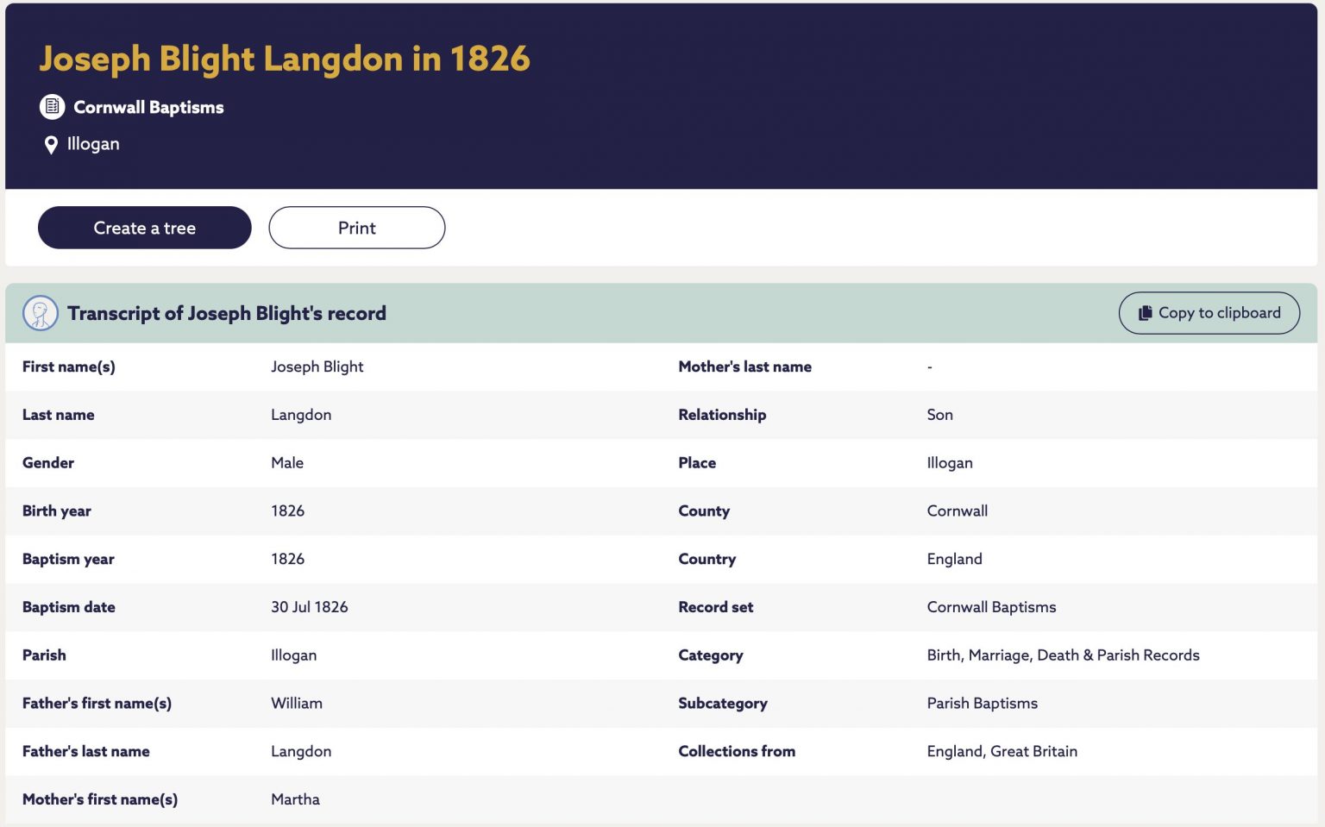Open Create a tree
The height and width of the screenshot is (827, 1325).
click(144, 228)
